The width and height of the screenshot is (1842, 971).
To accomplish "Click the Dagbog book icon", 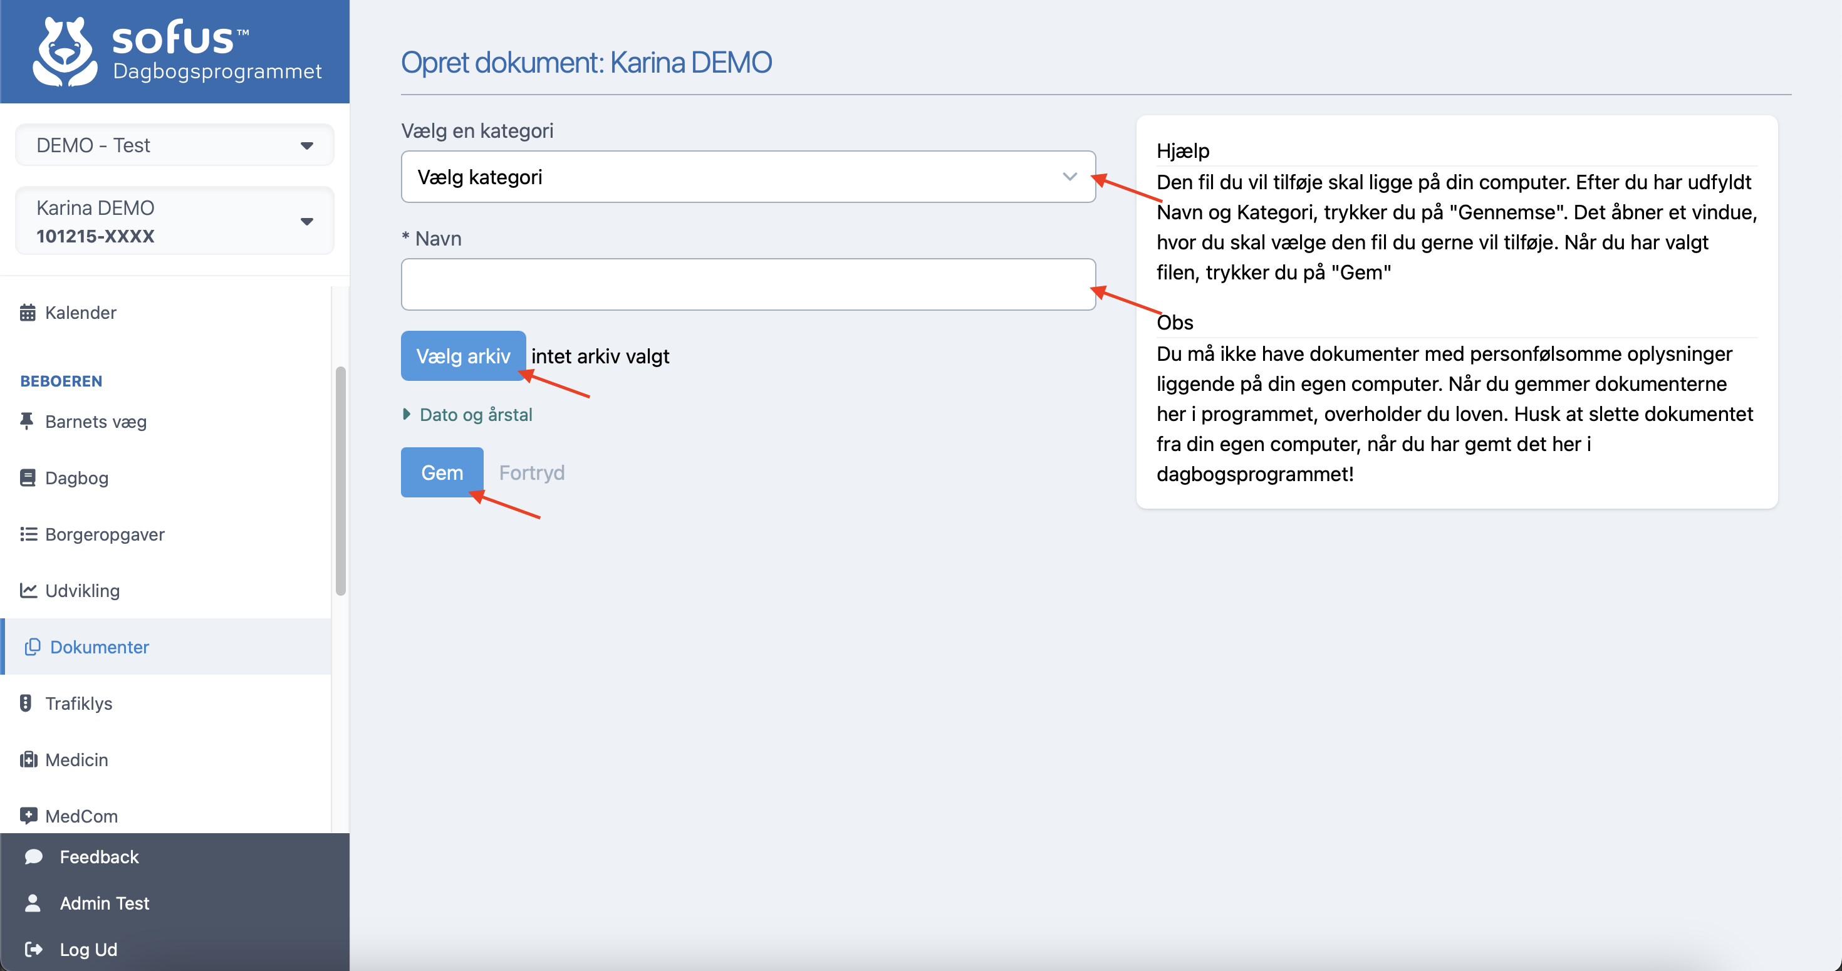I will pos(28,477).
